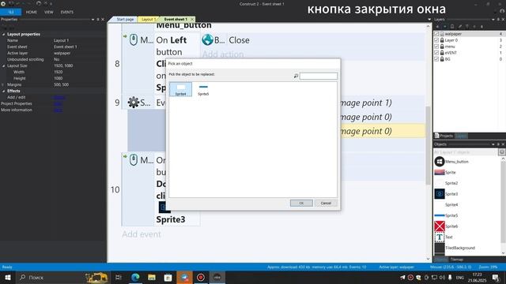Collapse the Layout Size property
The height and width of the screenshot is (284, 506).
tap(3, 65)
